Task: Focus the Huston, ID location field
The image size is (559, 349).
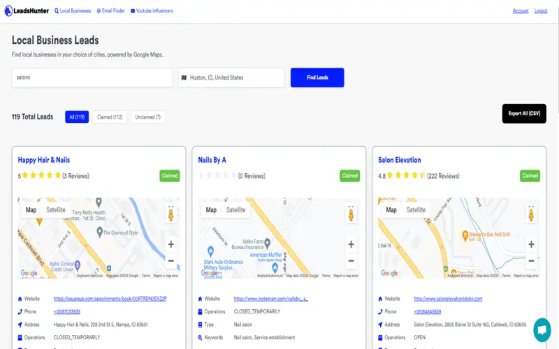Action: (231, 77)
